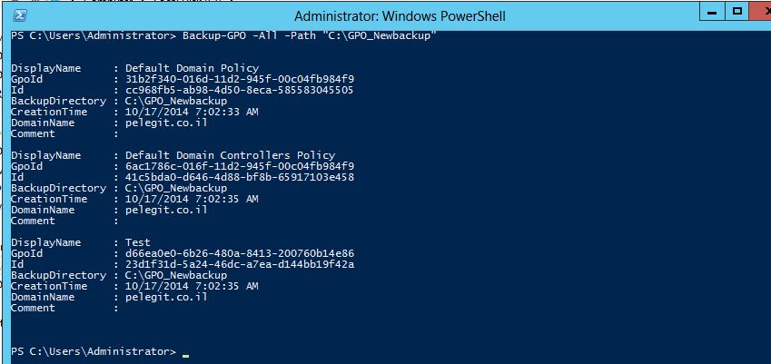Open the PowerShell system menu icon

tap(19, 15)
